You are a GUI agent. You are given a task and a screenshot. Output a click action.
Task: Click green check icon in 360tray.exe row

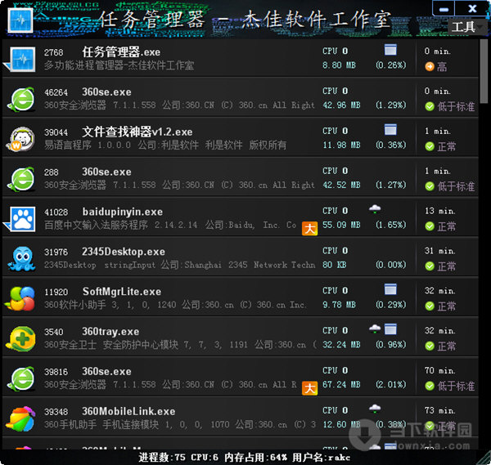430,346
